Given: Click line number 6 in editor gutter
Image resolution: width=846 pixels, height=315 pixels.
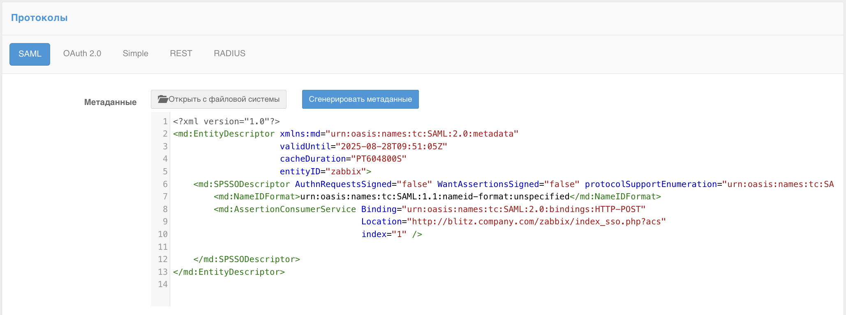Looking at the screenshot, I should click(x=165, y=184).
